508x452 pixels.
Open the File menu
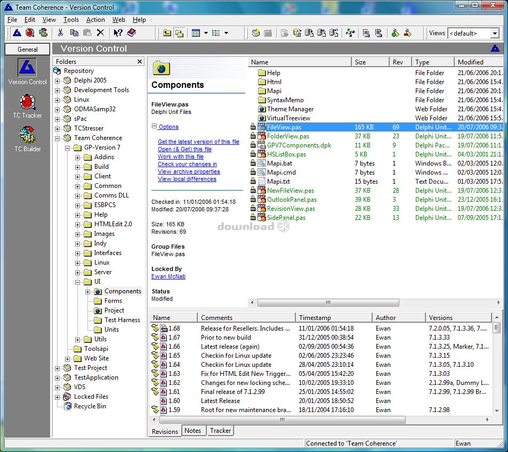click(12, 20)
